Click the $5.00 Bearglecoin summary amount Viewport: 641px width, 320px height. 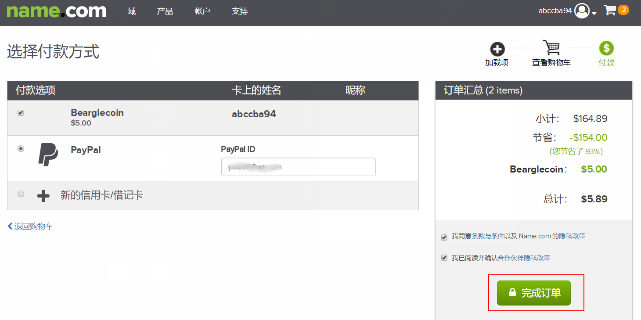point(594,169)
